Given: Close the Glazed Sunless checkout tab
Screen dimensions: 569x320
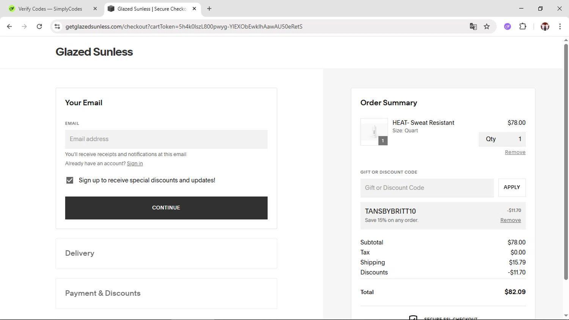Looking at the screenshot, I should [x=194, y=9].
